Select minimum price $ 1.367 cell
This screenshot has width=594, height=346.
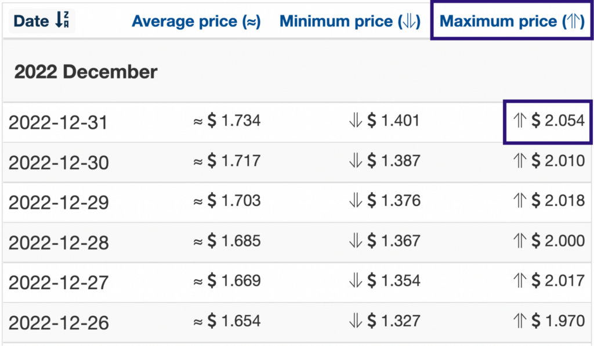pos(385,241)
